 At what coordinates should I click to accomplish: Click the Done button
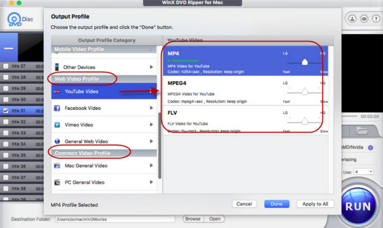[x=277, y=204]
